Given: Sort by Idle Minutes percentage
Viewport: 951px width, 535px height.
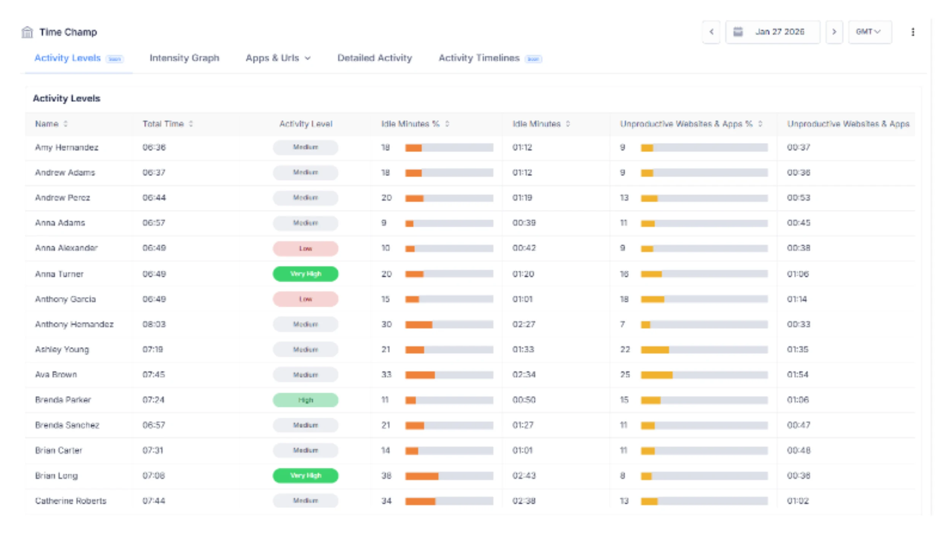Looking at the screenshot, I should [447, 124].
